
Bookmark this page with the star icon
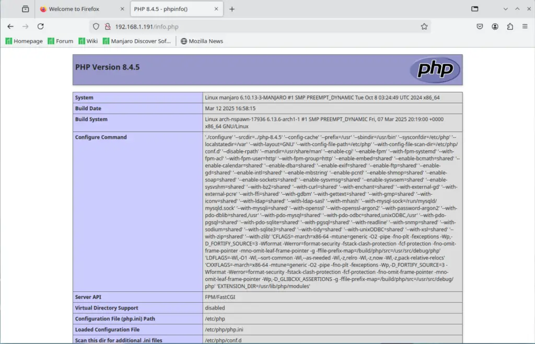click(x=424, y=26)
